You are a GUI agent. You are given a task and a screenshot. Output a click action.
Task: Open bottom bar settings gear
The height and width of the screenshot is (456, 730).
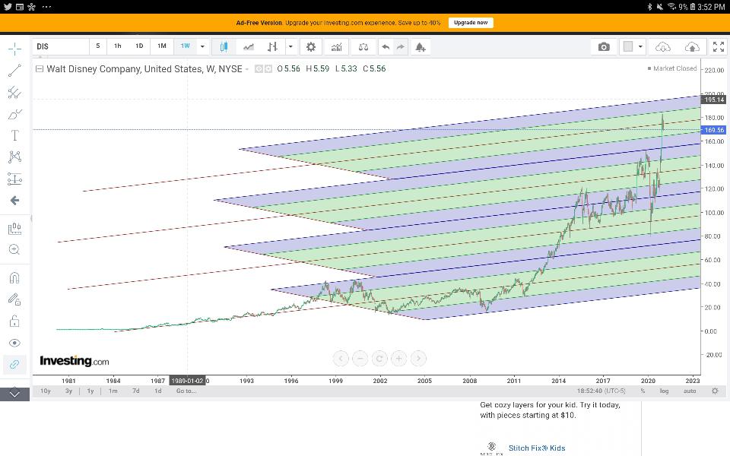[715, 391]
